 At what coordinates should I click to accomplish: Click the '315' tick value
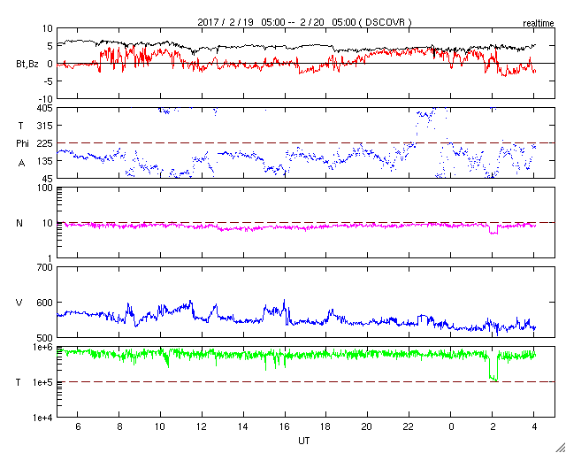tap(46, 126)
